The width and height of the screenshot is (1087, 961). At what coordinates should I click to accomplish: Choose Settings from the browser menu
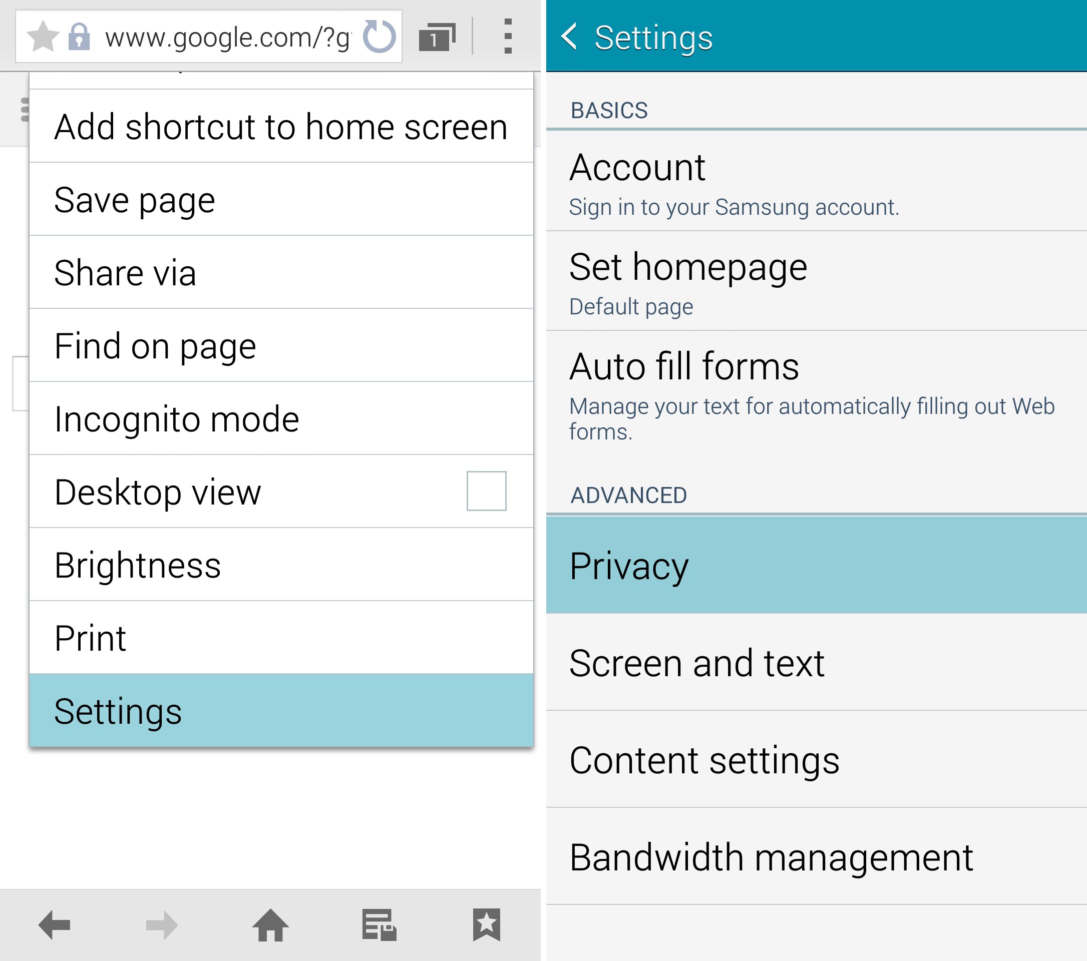pyautogui.click(x=281, y=711)
